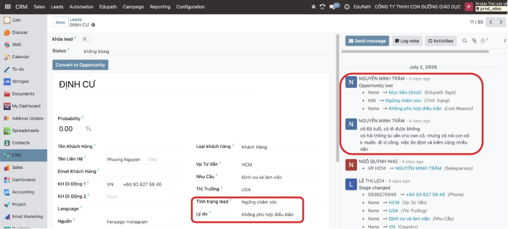This screenshot has width=508, height=229.
Task: Edit KH Di Động 1 phone number
Action: coord(147,184)
